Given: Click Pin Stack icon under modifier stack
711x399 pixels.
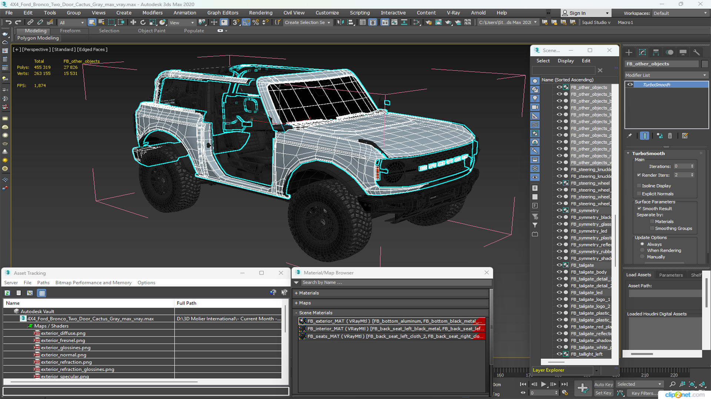Looking at the screenshot, I should pyautogui.click(x=630, y=136).
